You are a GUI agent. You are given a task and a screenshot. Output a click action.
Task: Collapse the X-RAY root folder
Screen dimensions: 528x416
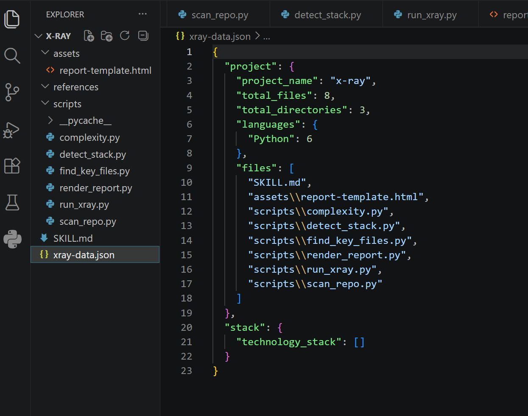39,36
